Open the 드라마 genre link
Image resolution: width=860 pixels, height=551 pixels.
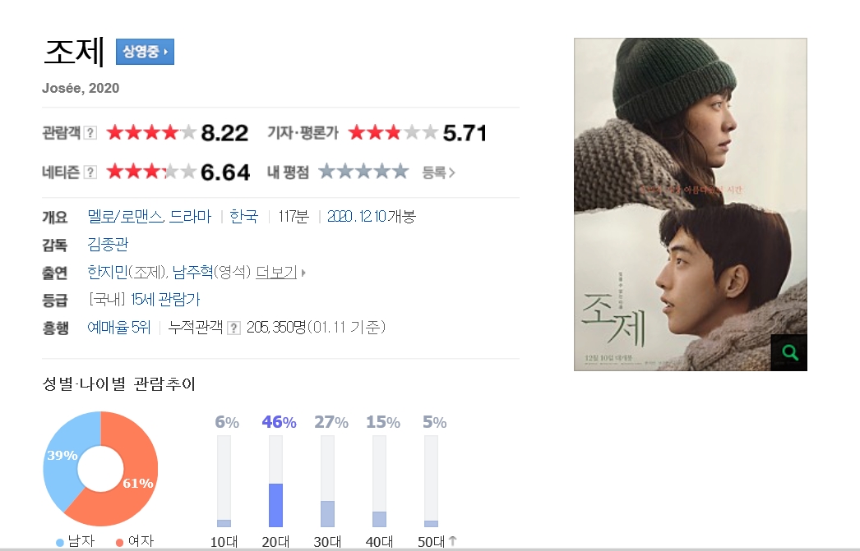pos(190,216)
